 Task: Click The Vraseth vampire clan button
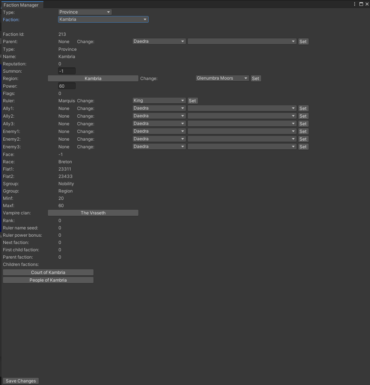93,213
